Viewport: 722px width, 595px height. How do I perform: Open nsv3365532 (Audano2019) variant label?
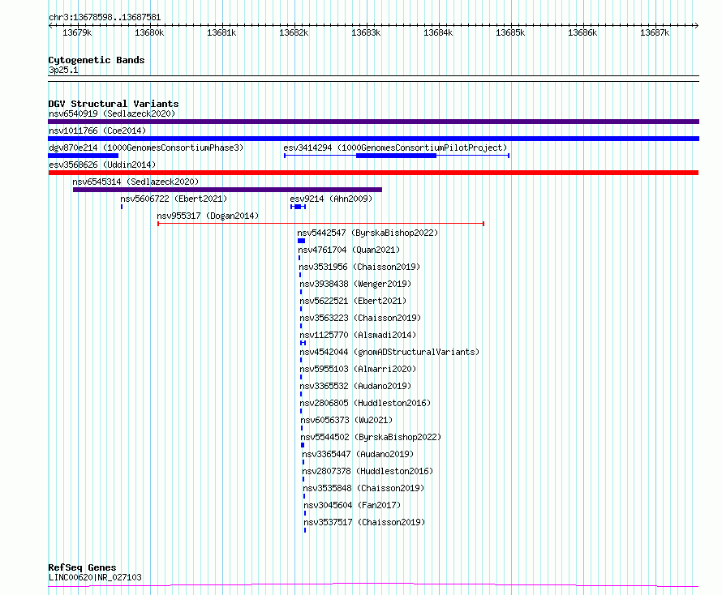(355, 386)
